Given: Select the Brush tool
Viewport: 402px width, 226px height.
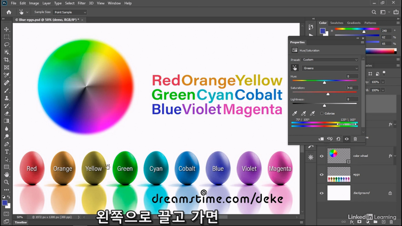Looking at the screenshot, I should pos(6,90).
